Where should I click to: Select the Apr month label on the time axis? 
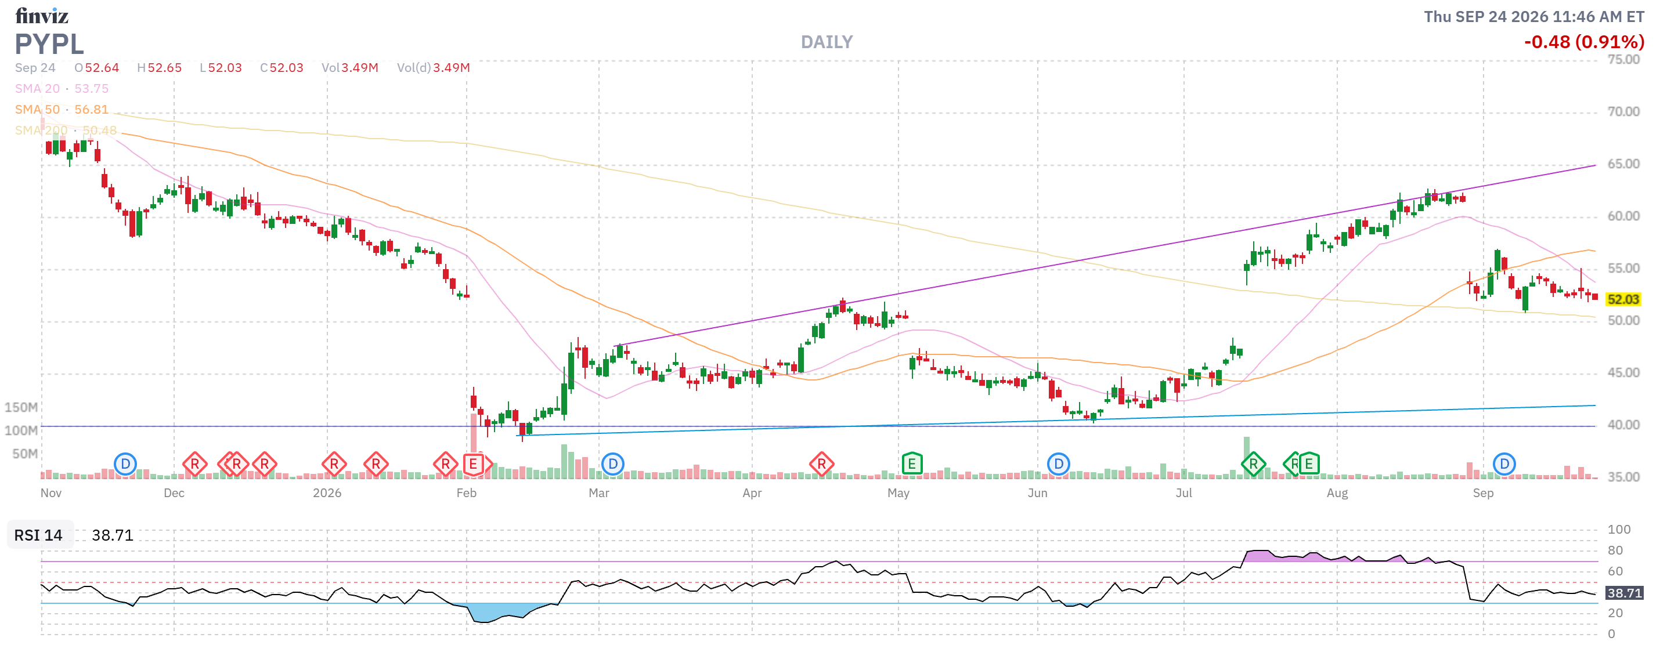[x=752, y=493]
